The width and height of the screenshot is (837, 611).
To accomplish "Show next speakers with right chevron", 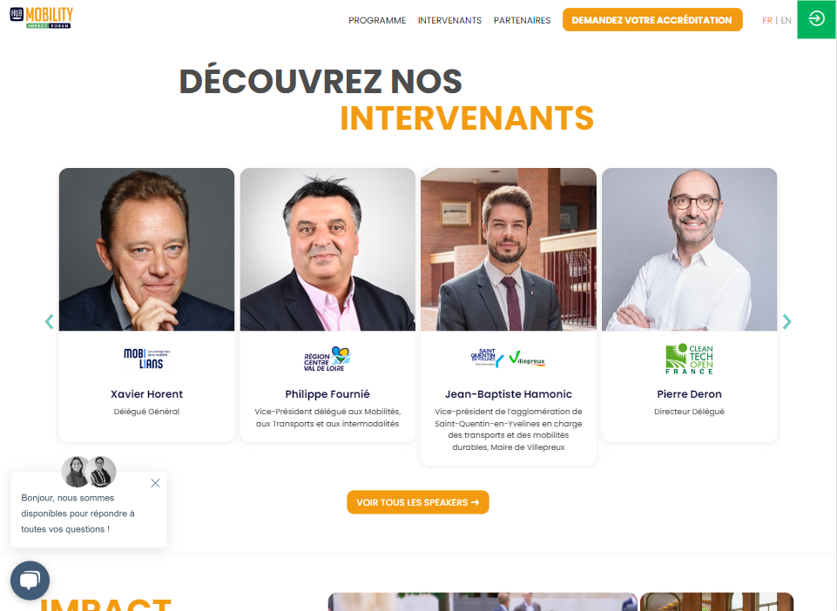I will pos(786,322).
